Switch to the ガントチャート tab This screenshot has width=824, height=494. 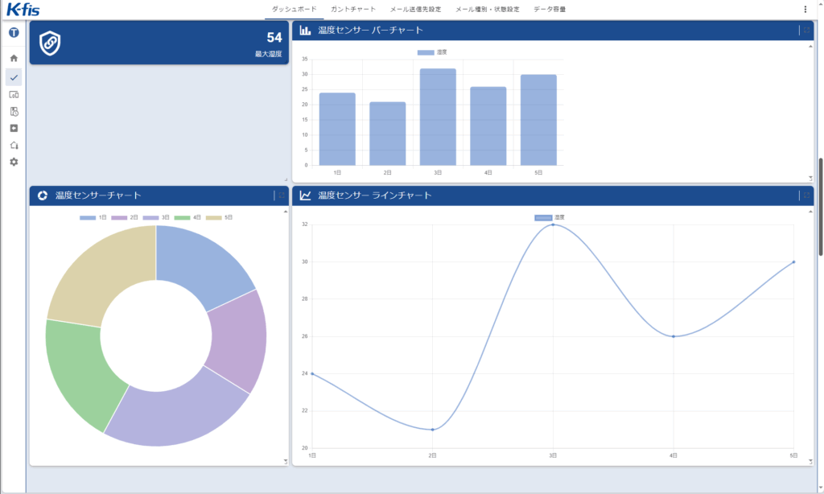click(x=353, y=9)
